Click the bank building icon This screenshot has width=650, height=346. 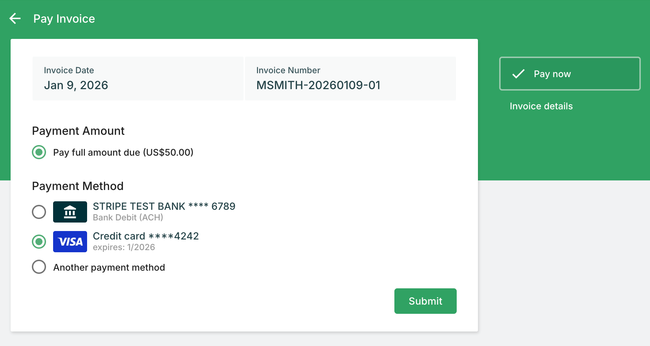tap(70, 212)
